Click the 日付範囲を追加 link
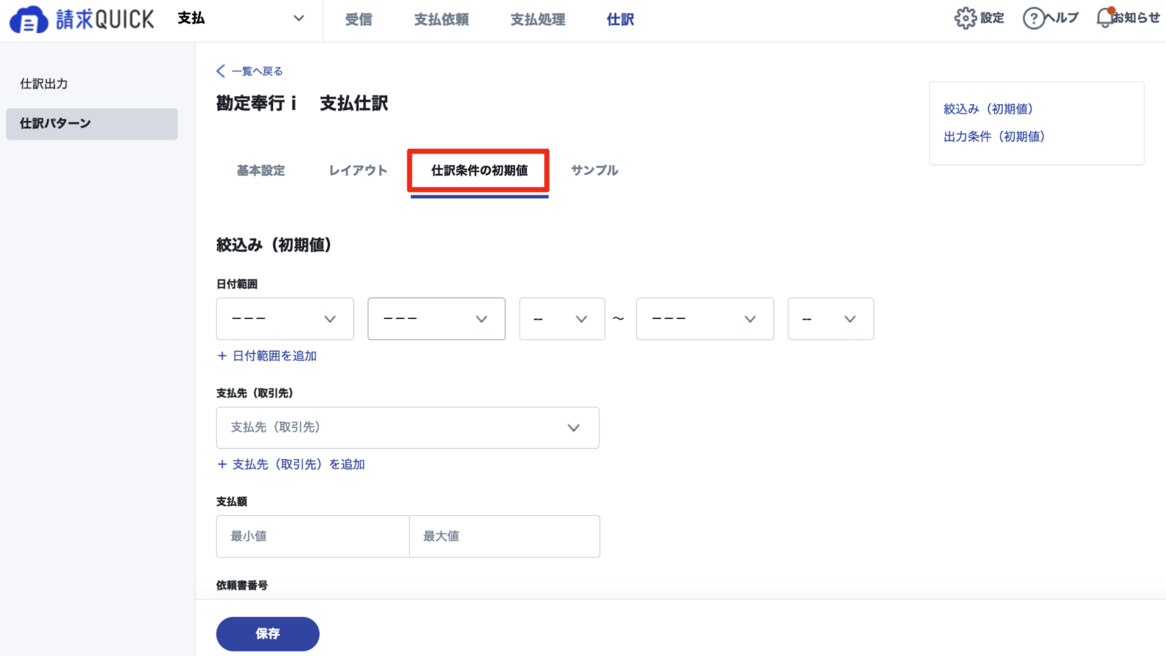1166x656 pixels. pyautogui.click(x=275, y=356)
